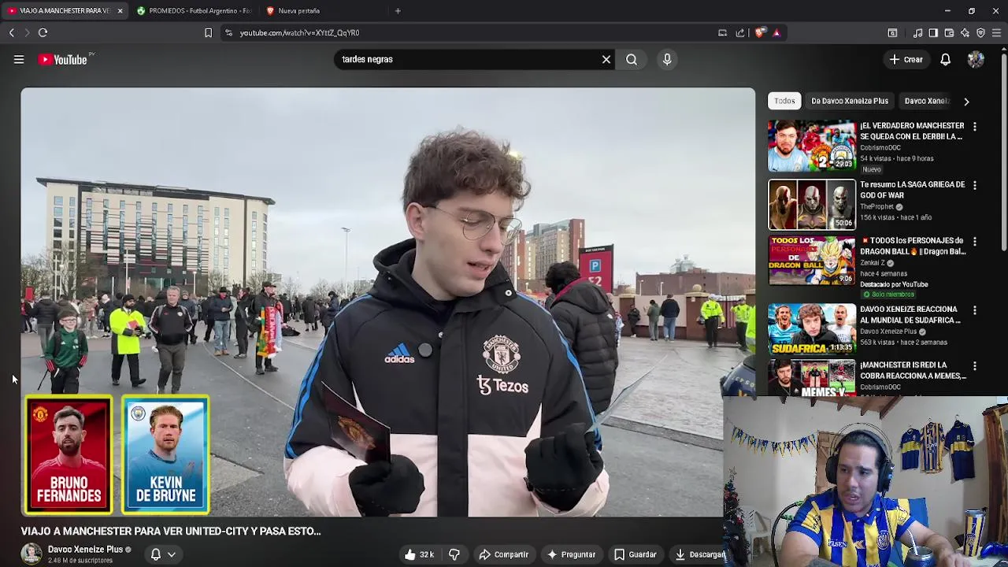Open options for the God of War video
The image size is (1008, 567).
point(975,186)
